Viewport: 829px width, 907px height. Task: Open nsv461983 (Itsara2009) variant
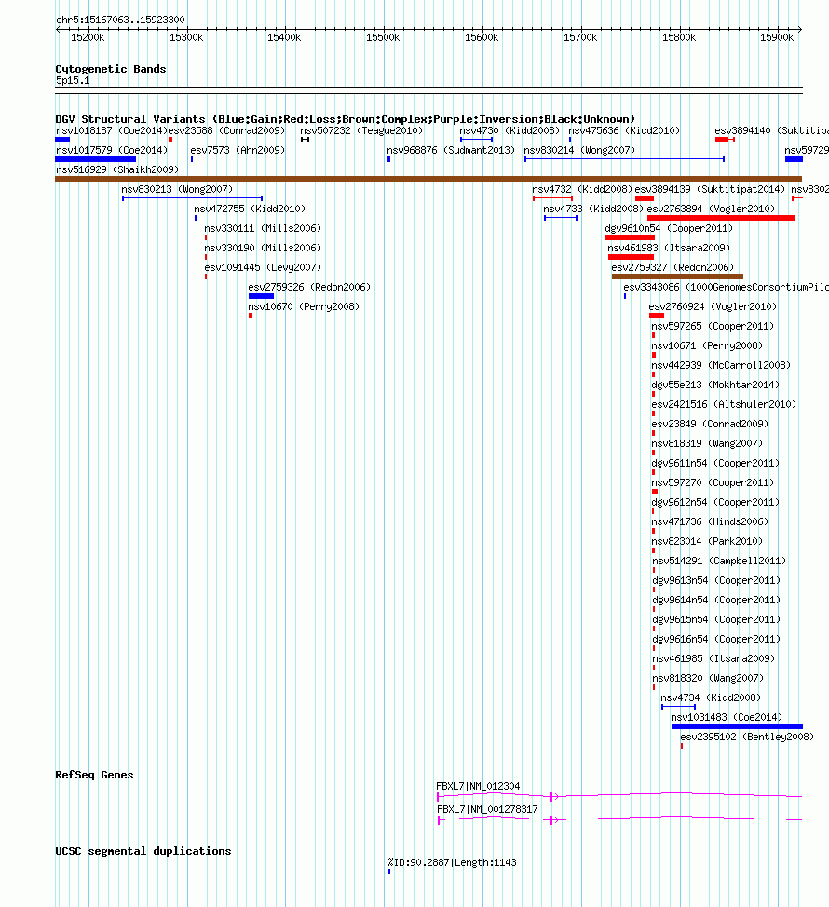click(x=669, y=249)
